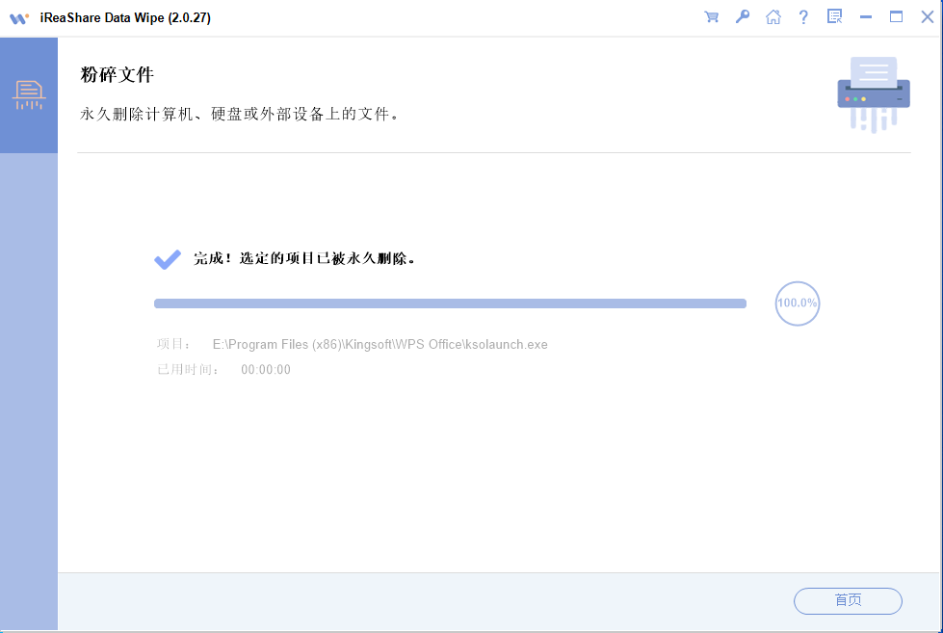
Task: Click the 已用时间 label
Action: (x=188, y=369)
